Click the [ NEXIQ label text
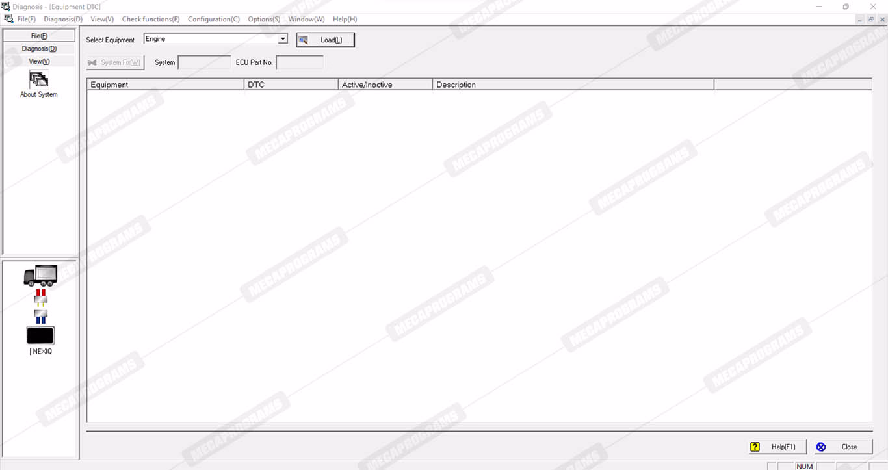 [40, 352]
